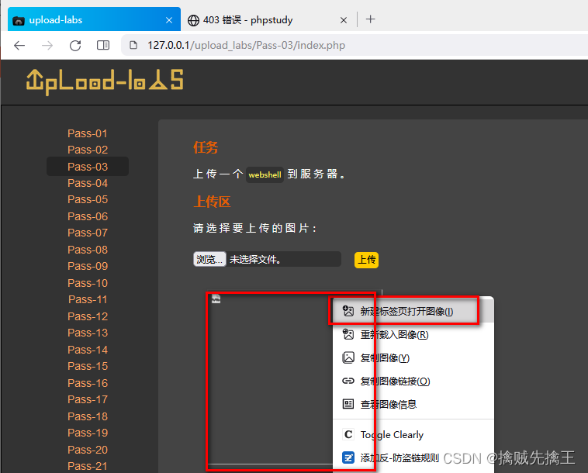The image size is (588, 473).
Task: Select Pass-18 link
Action: (88, 416)
